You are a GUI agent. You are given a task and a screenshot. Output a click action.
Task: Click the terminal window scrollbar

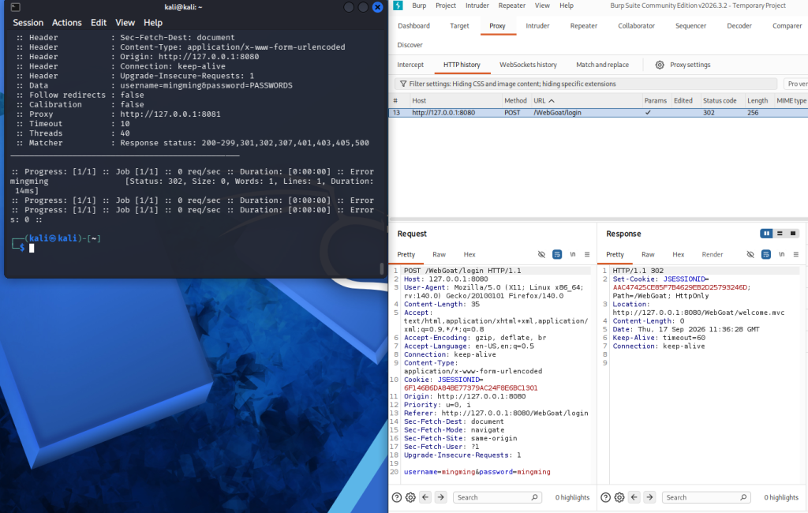point(381,268)
